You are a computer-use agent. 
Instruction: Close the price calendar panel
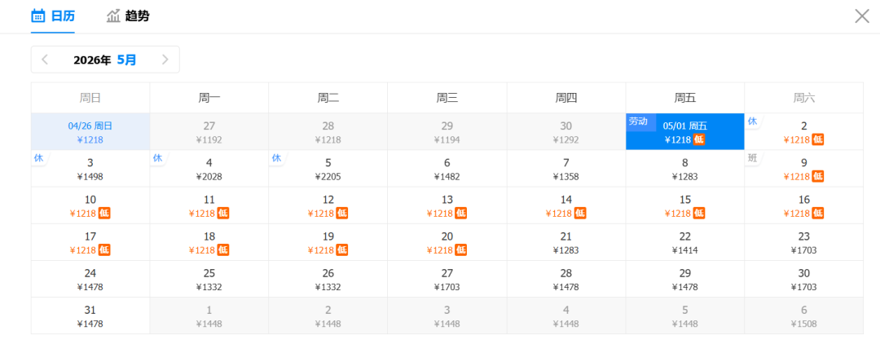click(861, 16)
